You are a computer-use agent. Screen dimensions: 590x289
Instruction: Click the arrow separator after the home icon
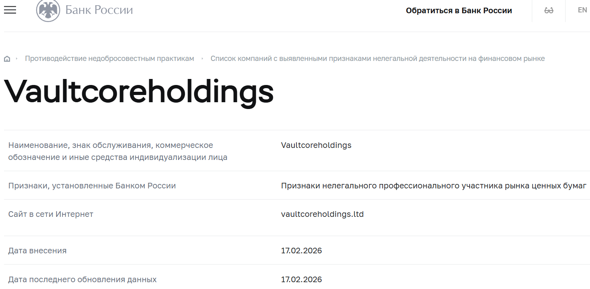click(x=17, y=58)
